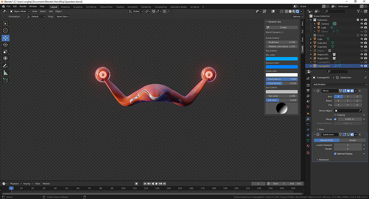Screen dimensions: 369x199
Task: Open the Object properties tab icon
Action: (308, 114)
